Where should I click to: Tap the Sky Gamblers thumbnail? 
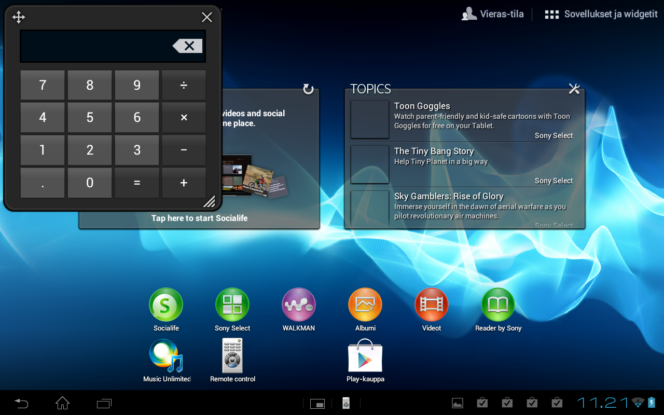coord(370,209)
